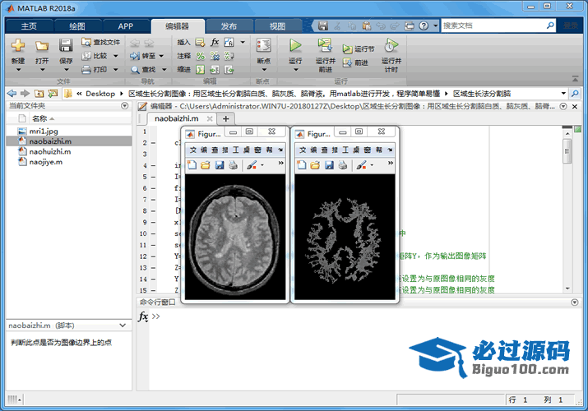Viewport: 588px width, 411px height.
Task: Click the Advance (前进) button
Action: click(355, 62)
